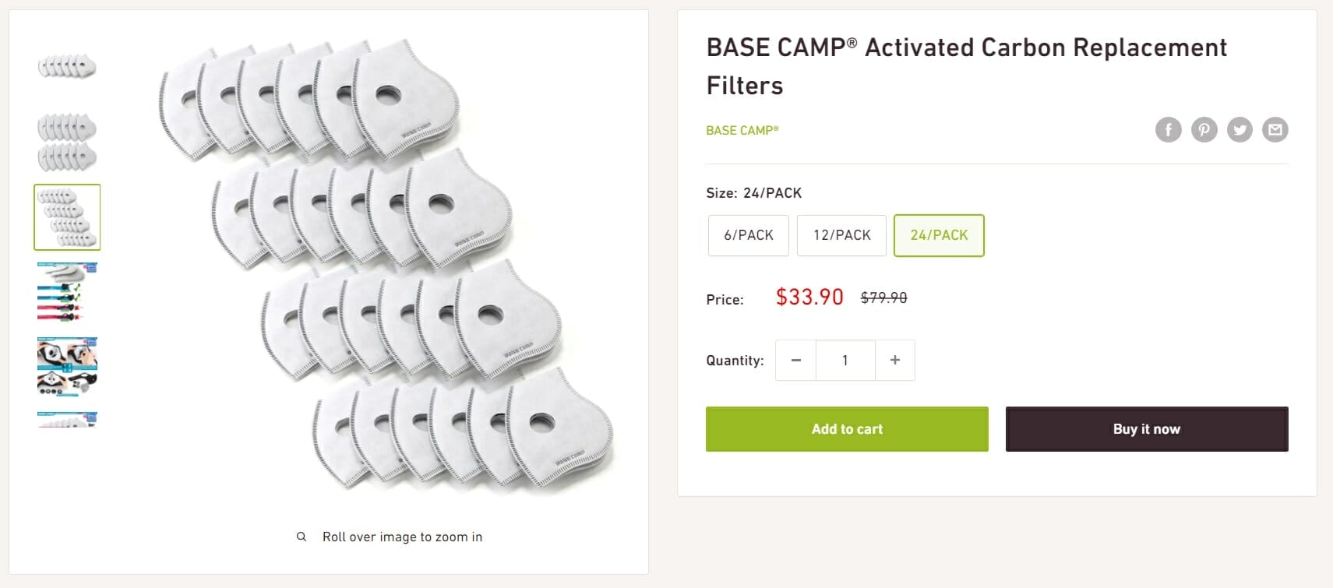Share the filters on Twitter
The width and height of the screenshot is (1333, 588).
[1240, 130]
